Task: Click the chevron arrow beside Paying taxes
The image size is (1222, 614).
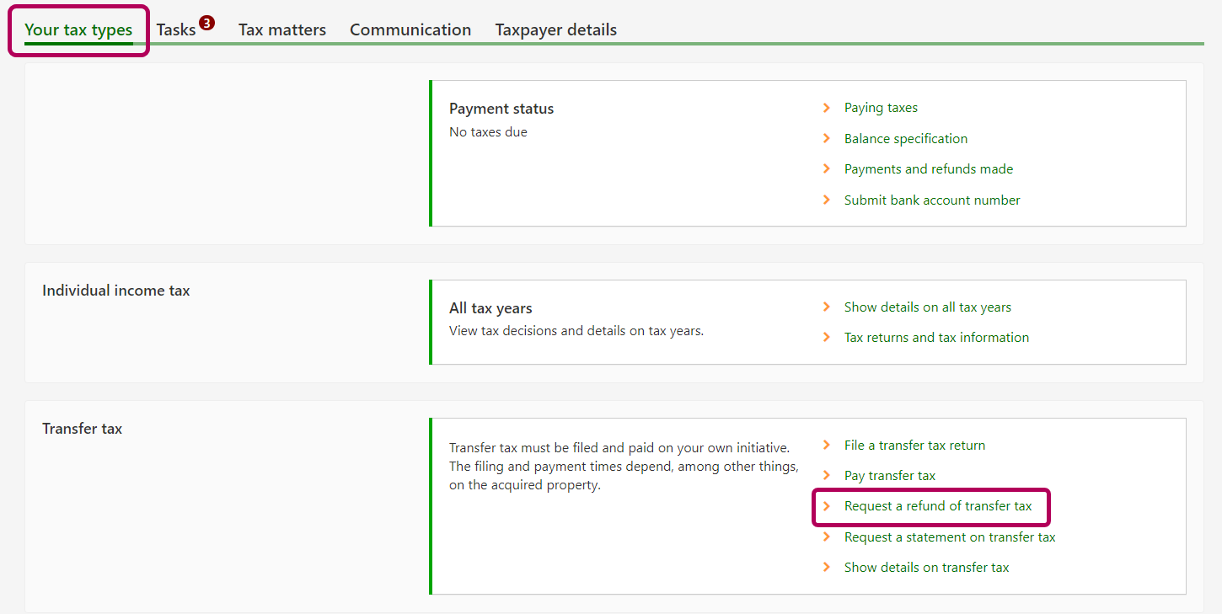Action: click(x=827, y=108)
